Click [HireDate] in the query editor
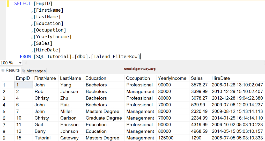Image resolution: width=265 pixels, height=141 pixels. [47, 50]
